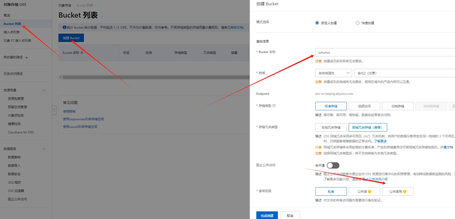The width and height of the screenshot is (455, 219).
Task: Click the warning icon on 公共读写 option
Action: point(405,192)
